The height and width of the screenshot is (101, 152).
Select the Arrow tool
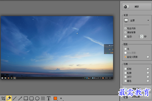(x=20, y=98)
